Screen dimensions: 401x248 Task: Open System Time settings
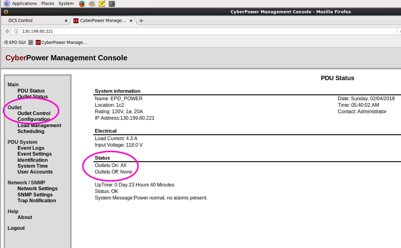(32, 166)
